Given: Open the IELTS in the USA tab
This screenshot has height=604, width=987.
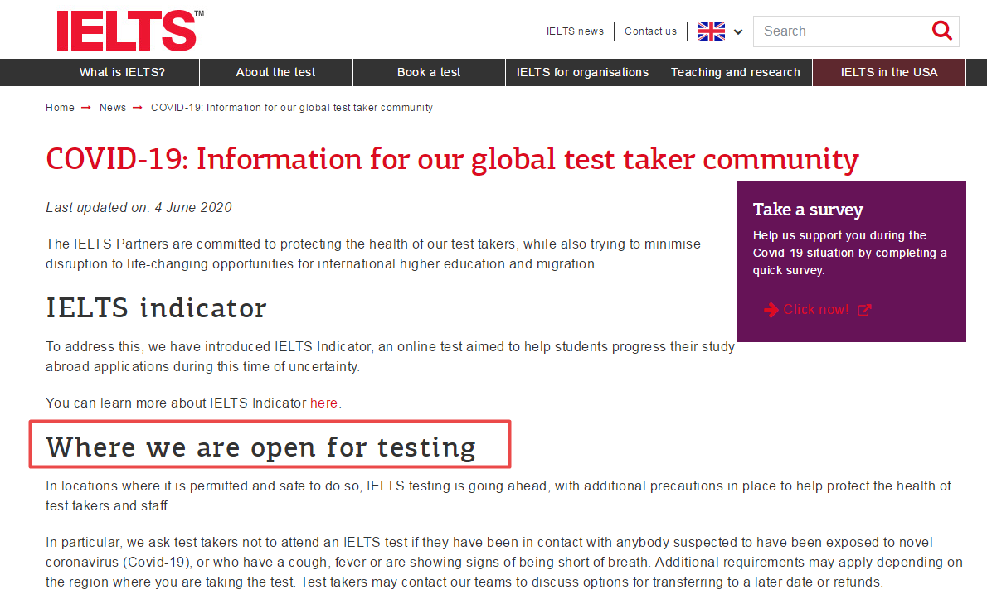Looking at the screenshot, I should click(x=888, y=72).
